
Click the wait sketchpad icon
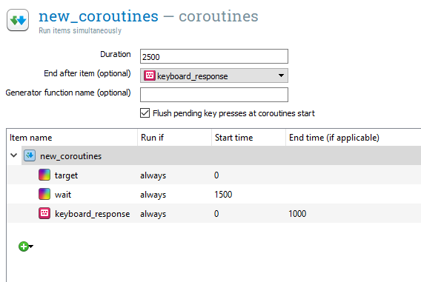[44, 194]
